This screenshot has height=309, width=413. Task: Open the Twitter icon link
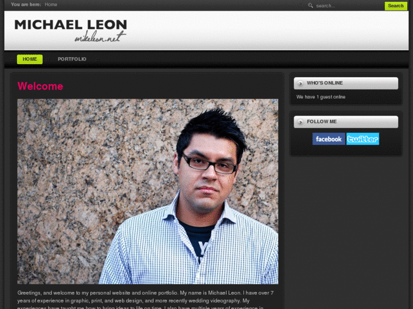click(362, 139)
